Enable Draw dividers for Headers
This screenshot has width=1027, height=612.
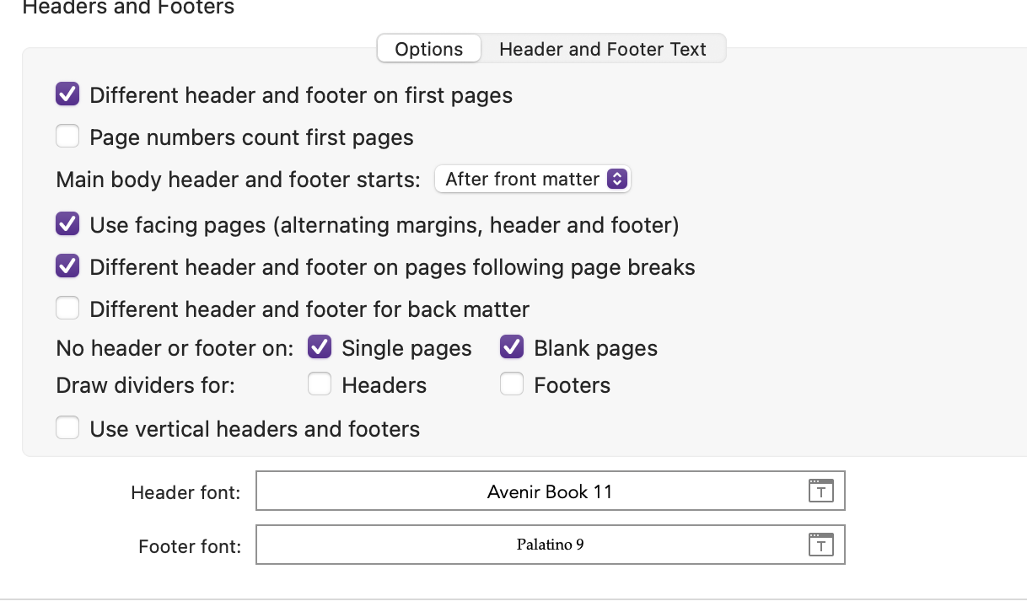pos(320,384)
